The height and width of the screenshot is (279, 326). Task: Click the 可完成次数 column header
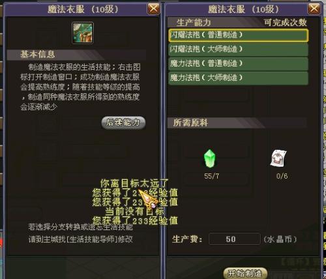tap(285, 22)
